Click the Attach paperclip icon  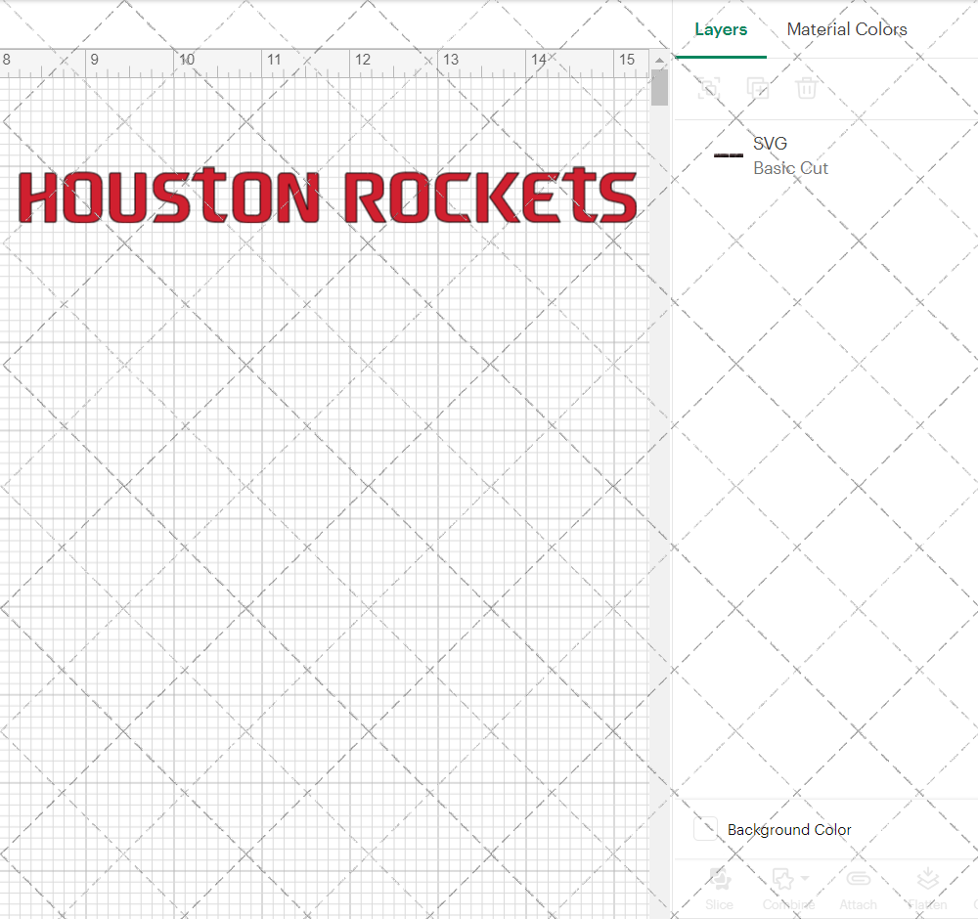(x=859, y=879)
